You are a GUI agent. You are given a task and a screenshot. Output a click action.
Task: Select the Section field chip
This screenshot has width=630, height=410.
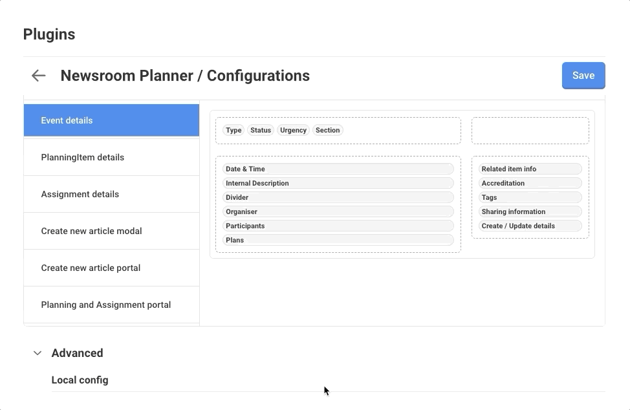(x=327, y=130)
